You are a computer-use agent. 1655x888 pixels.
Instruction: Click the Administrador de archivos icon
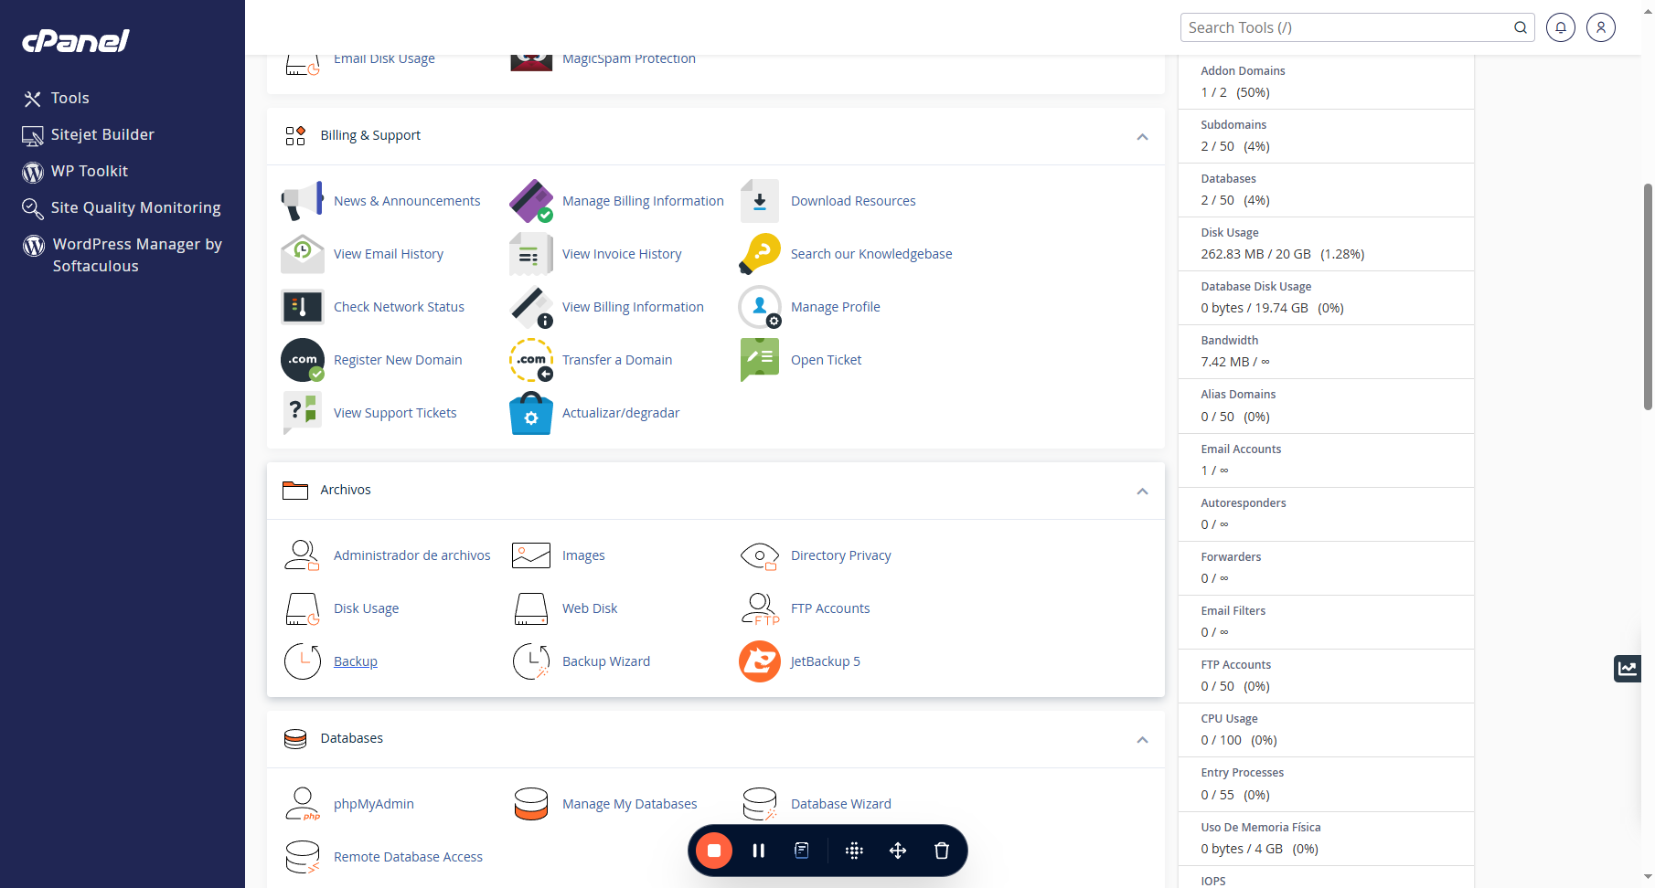[x=303, y=555]
